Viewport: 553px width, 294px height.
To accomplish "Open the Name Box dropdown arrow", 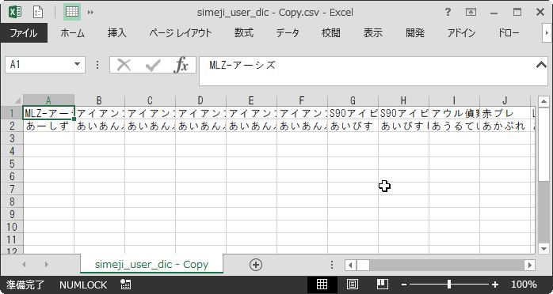I will tap(77, 65).
